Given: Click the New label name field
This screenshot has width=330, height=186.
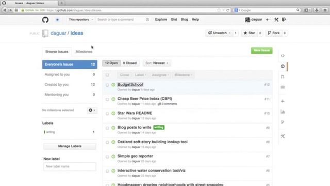Looking at the screenshot, I should click(70, 166).
